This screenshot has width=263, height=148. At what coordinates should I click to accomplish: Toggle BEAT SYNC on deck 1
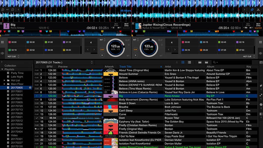point(126,25)
